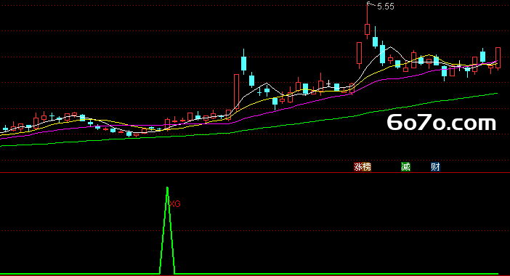Viewport: 510px width, 276px height.
Task: Select the tip of the green XG spike
Action: coord(167,187)
